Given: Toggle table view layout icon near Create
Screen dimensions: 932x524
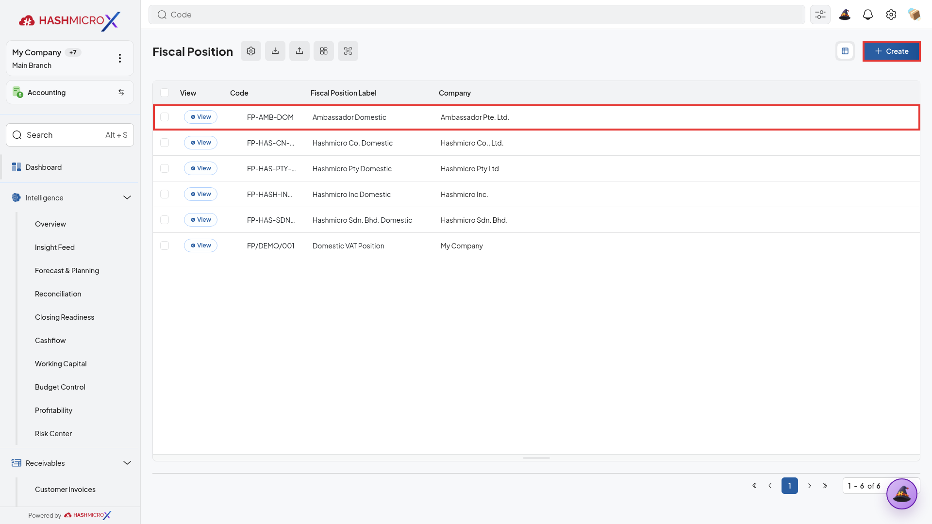Looking at the screenshot, I should pos(845,51).
